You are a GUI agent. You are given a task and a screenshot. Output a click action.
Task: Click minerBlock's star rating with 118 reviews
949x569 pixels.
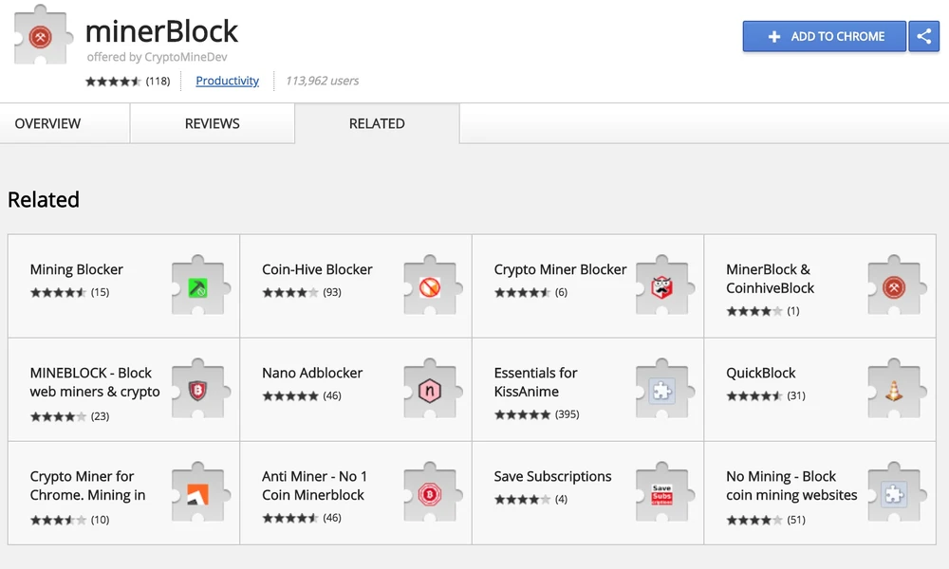(x=113, y=81)
